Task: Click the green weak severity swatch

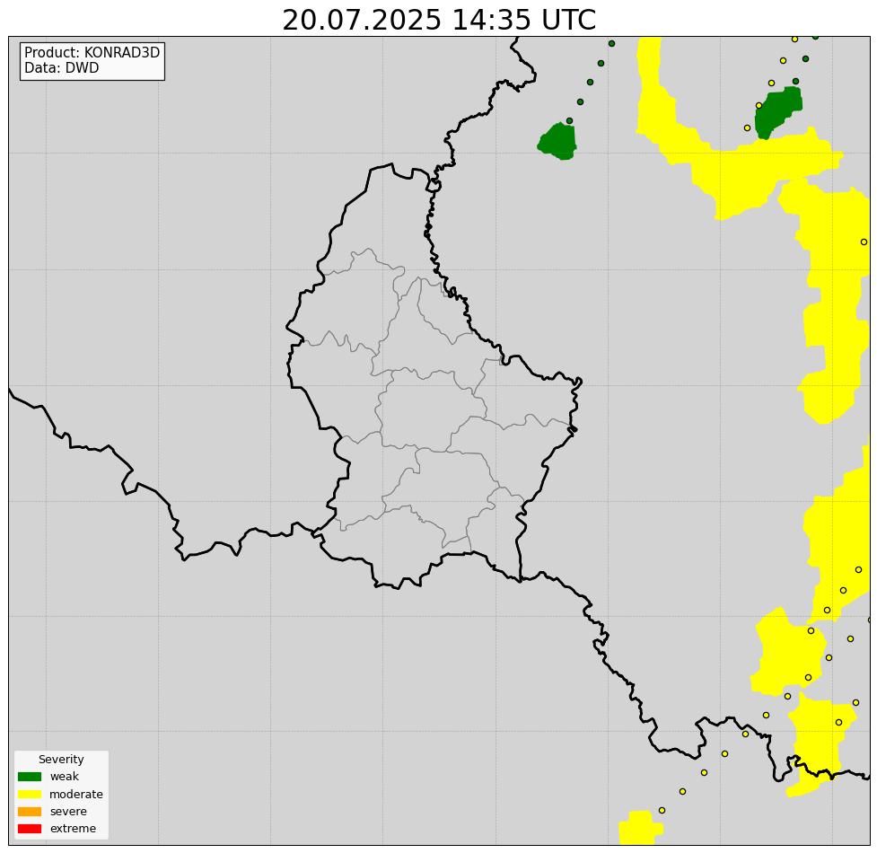Action: point(30,777)
